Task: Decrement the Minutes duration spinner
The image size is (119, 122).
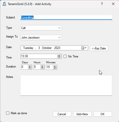Action: click(x=55, y=68)
